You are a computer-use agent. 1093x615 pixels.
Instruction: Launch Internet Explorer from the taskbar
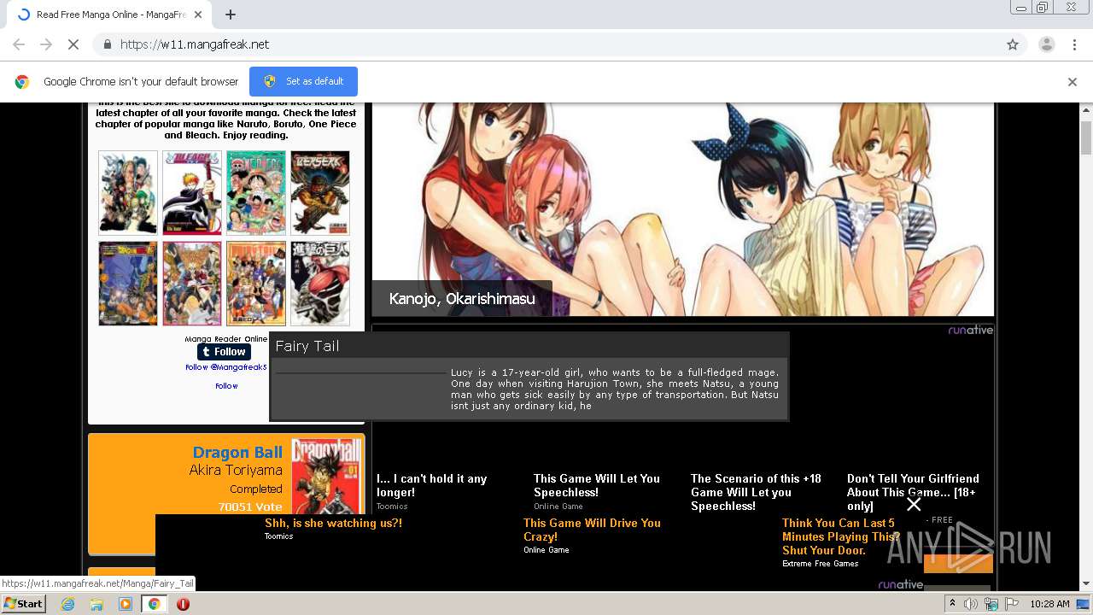pyautogui.click(x=67, y=604)
